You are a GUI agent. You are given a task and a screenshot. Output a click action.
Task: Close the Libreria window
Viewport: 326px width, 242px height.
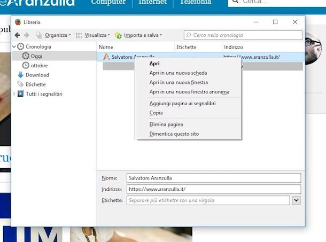(x=295, y=22)
